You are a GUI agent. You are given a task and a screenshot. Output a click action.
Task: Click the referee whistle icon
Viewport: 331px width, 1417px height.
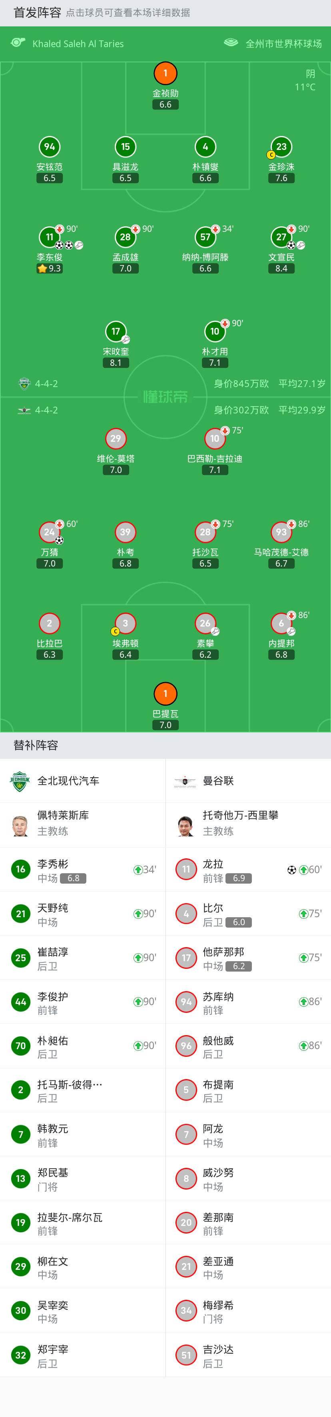[18, 43]
